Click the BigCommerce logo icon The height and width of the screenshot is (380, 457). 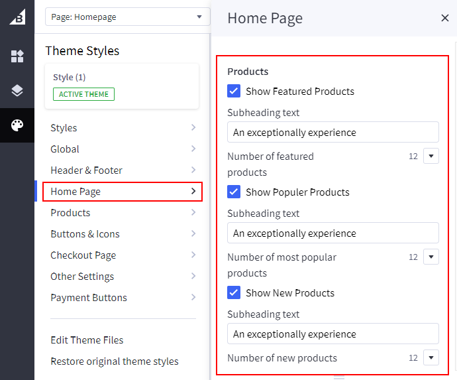click(x=17, y=17)
